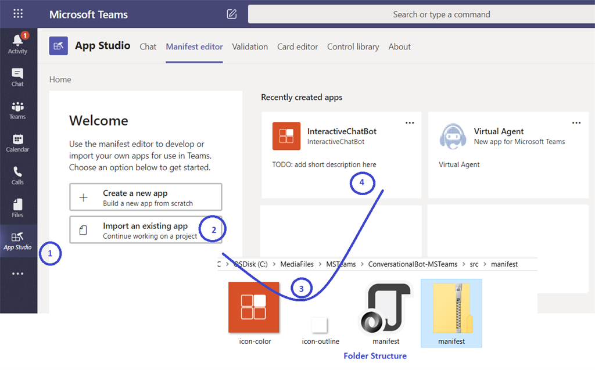The image size is (595, 370).
Task: Select App Studio in the sidebar
Action: (18, 242)
